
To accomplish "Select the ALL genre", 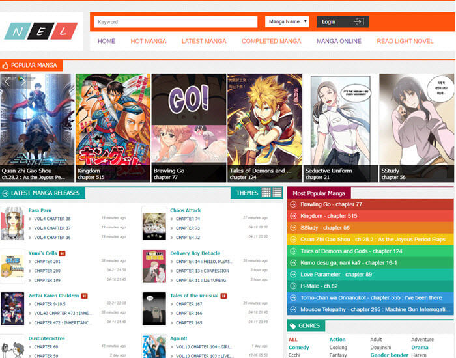I will point(293,340).
